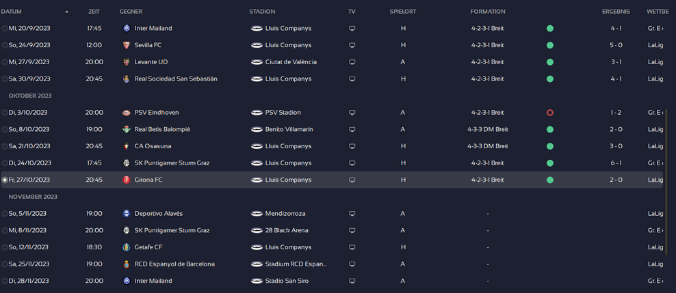Click the Getafe CF club badge
Image resolution: width=676 pixels, height=293 pixels.
[125, 247]
